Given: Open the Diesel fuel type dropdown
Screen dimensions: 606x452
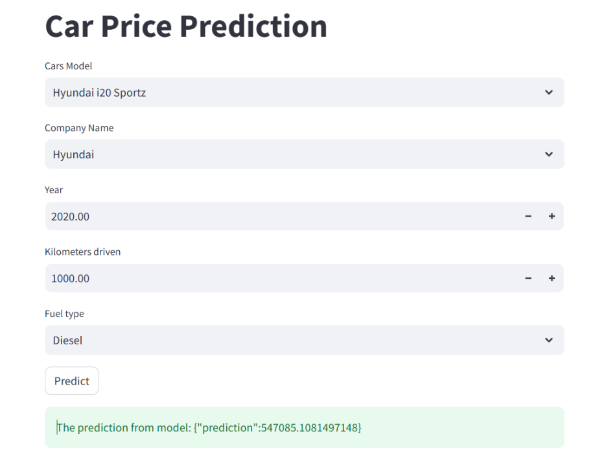Looking at the screenshot, I should 304,340.
